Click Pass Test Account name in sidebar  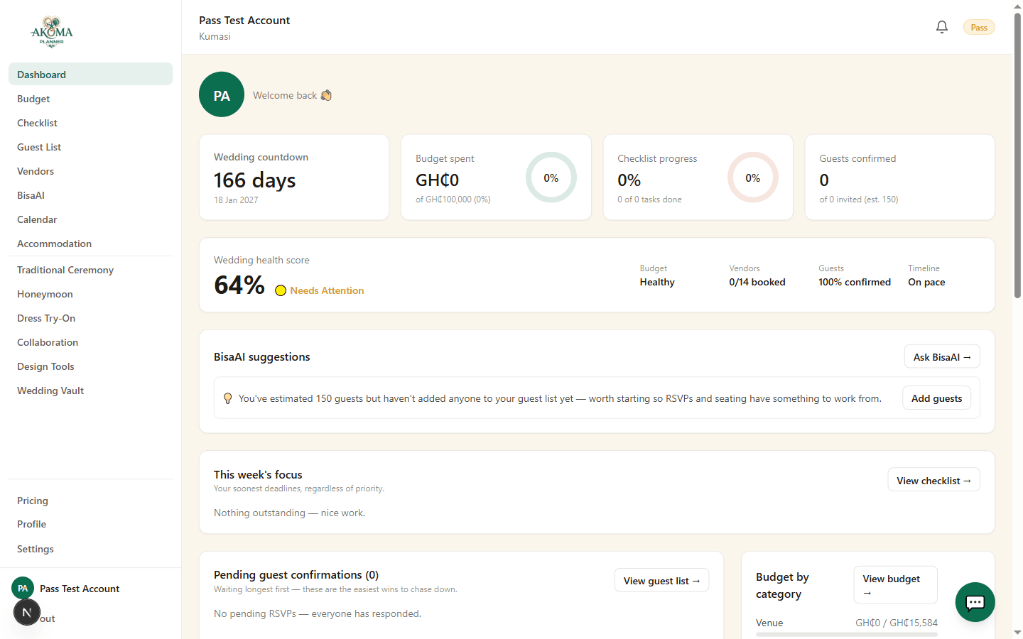[80, 589]
